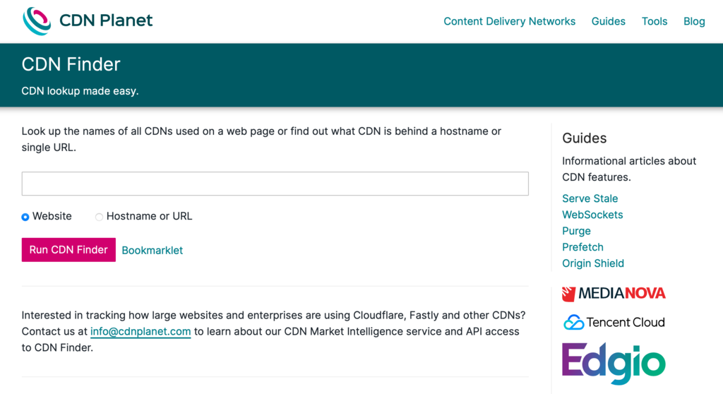Click the CDN Planet site title text
The image size is (723, 394).
pyautogui.click(x=106, y=20)
